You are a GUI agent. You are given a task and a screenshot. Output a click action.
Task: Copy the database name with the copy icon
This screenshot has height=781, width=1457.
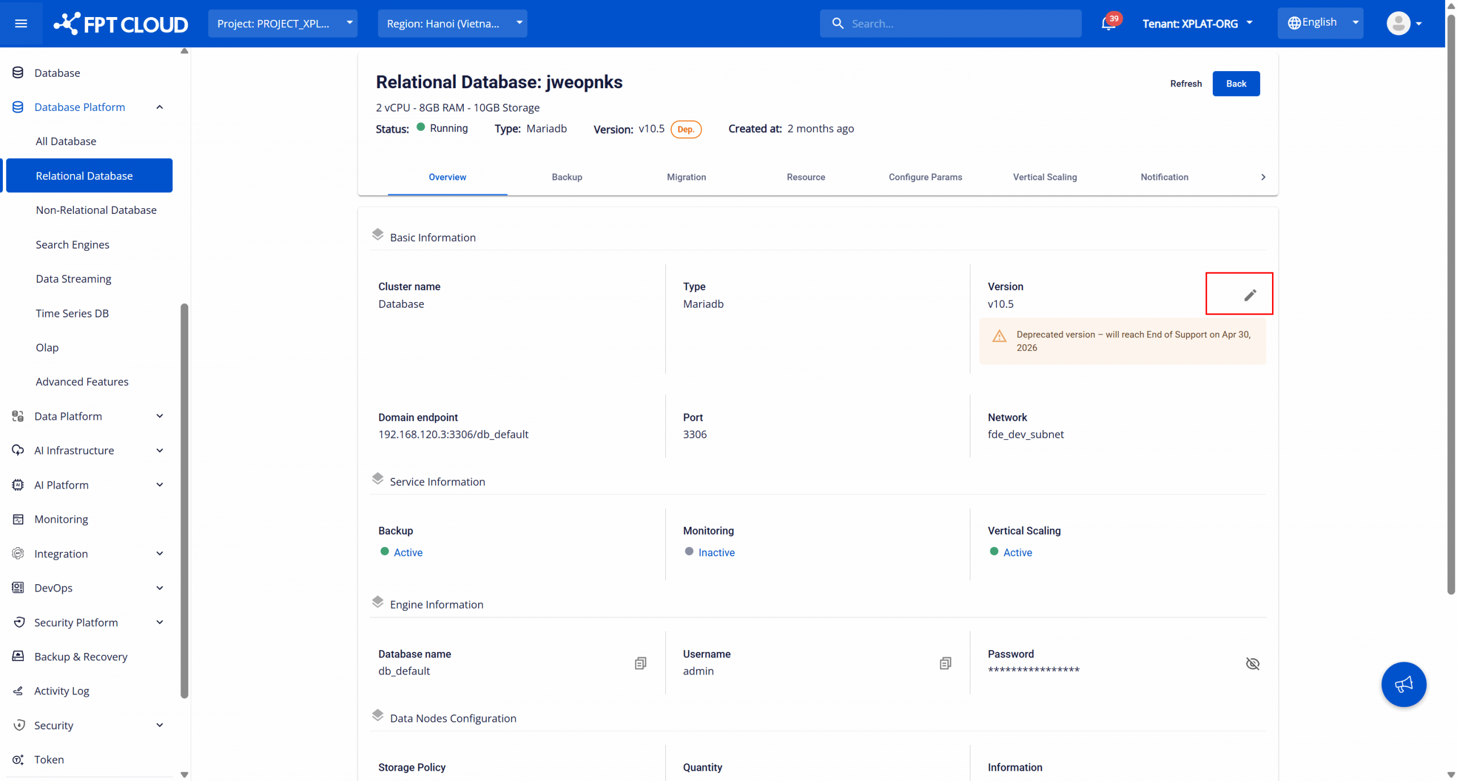coord(640,663)
